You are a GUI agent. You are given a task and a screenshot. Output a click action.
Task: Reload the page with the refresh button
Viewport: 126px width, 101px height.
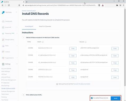pyautogui.click(x=9, y=5)
